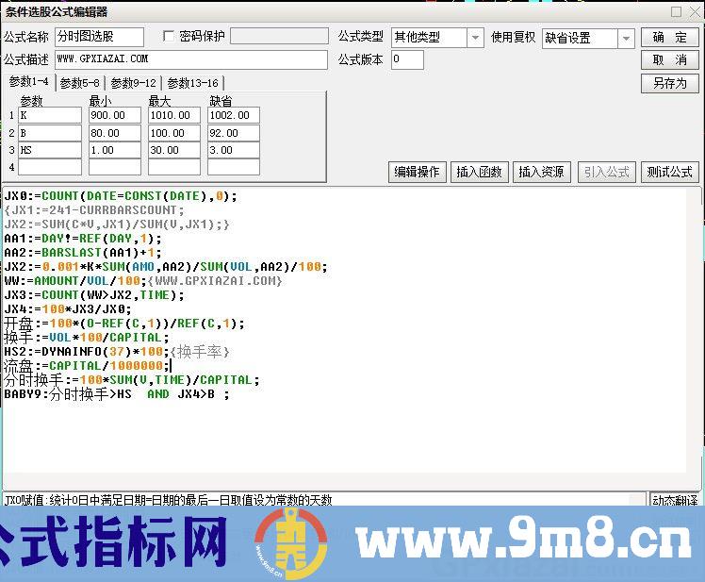Click the 插入资源 button
Image resolution: width=705 pixels, height=582 pixels.
click(x=541, y=172)
